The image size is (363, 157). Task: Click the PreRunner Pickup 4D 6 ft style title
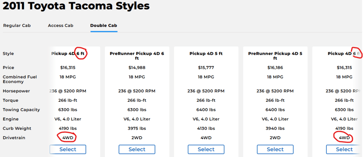point(137,56)
